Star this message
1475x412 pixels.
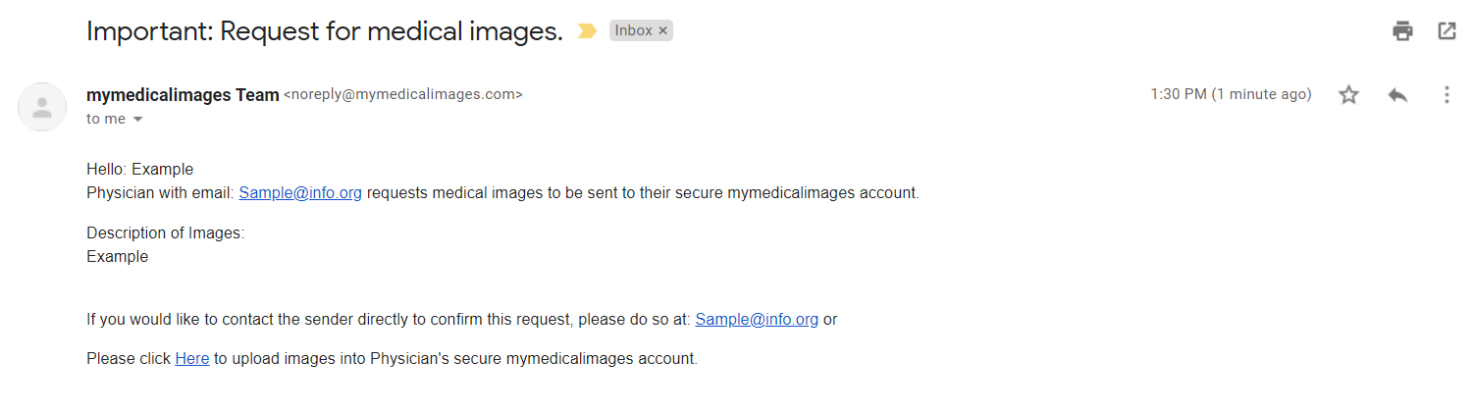tap(1349, 95)
